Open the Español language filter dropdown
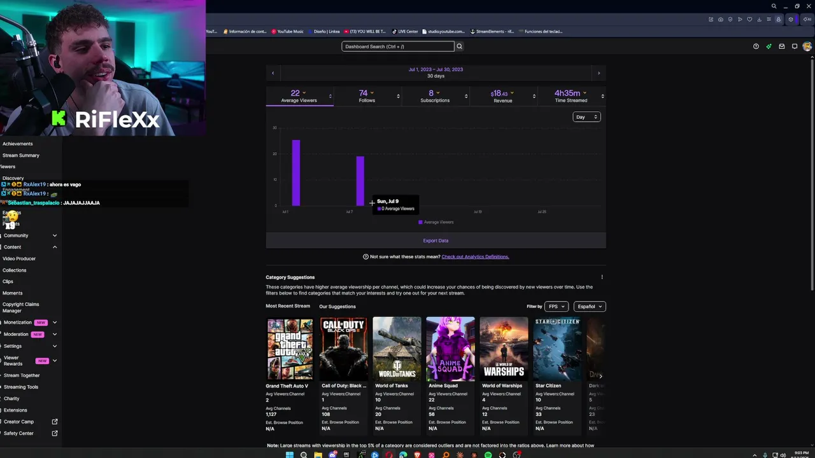 [x=590, y=307]
